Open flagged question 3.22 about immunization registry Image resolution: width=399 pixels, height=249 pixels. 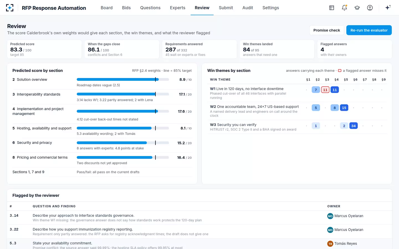pyautogui.click(x=199, y=231)
